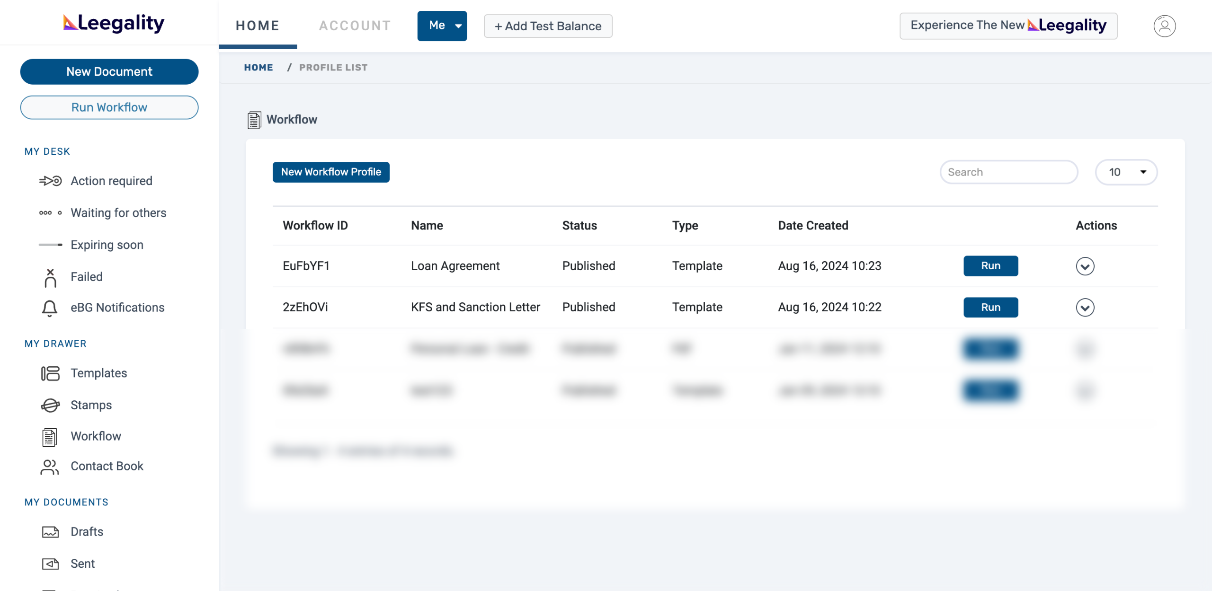The width and height of the screenshot is (1212, 591).
Task: Click the Add Test Balance button
Action: [x=548, y=26]
